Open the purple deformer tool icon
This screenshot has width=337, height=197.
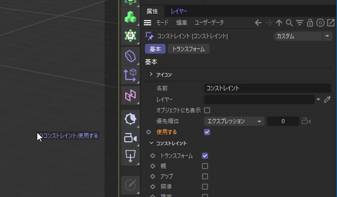coord(130,56)
